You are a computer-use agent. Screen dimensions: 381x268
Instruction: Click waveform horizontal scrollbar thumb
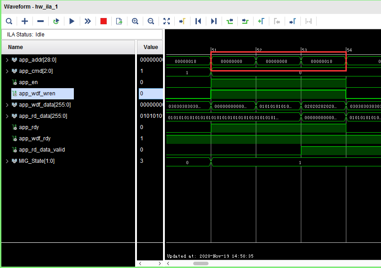(201, 264)
